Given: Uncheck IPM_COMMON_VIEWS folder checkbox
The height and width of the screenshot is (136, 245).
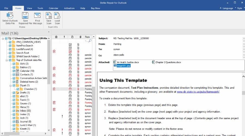Looking at the screenshot, I should pyautogui.click(x=10, y=42).
